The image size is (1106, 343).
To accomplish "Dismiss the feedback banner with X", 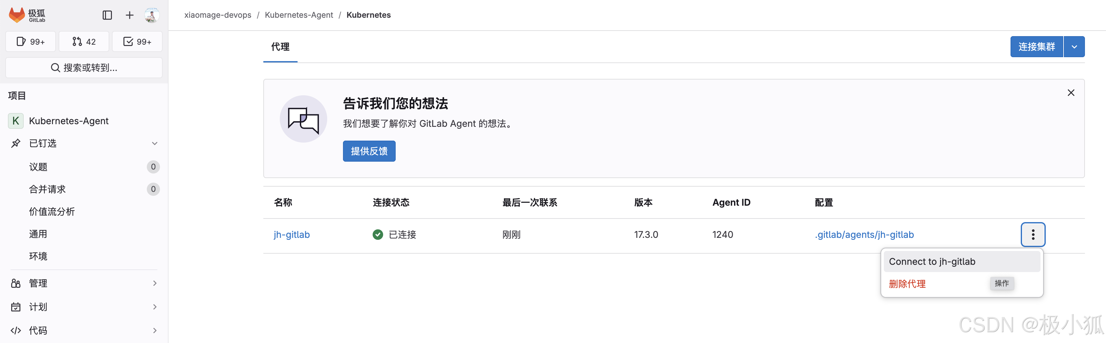I will click(x=1071, y=93).
